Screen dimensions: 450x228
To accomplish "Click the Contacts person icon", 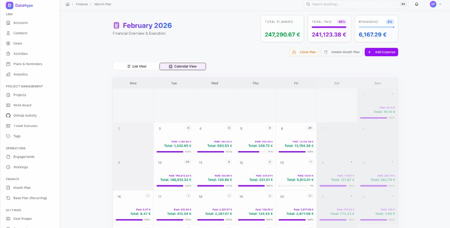I will tap(8, 33).
